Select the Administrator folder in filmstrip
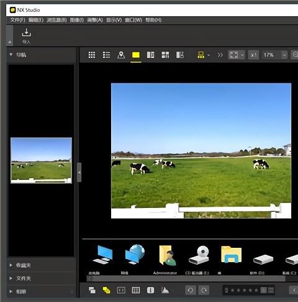This screenshot has width=298, height=302. click(x=167, y=255)
